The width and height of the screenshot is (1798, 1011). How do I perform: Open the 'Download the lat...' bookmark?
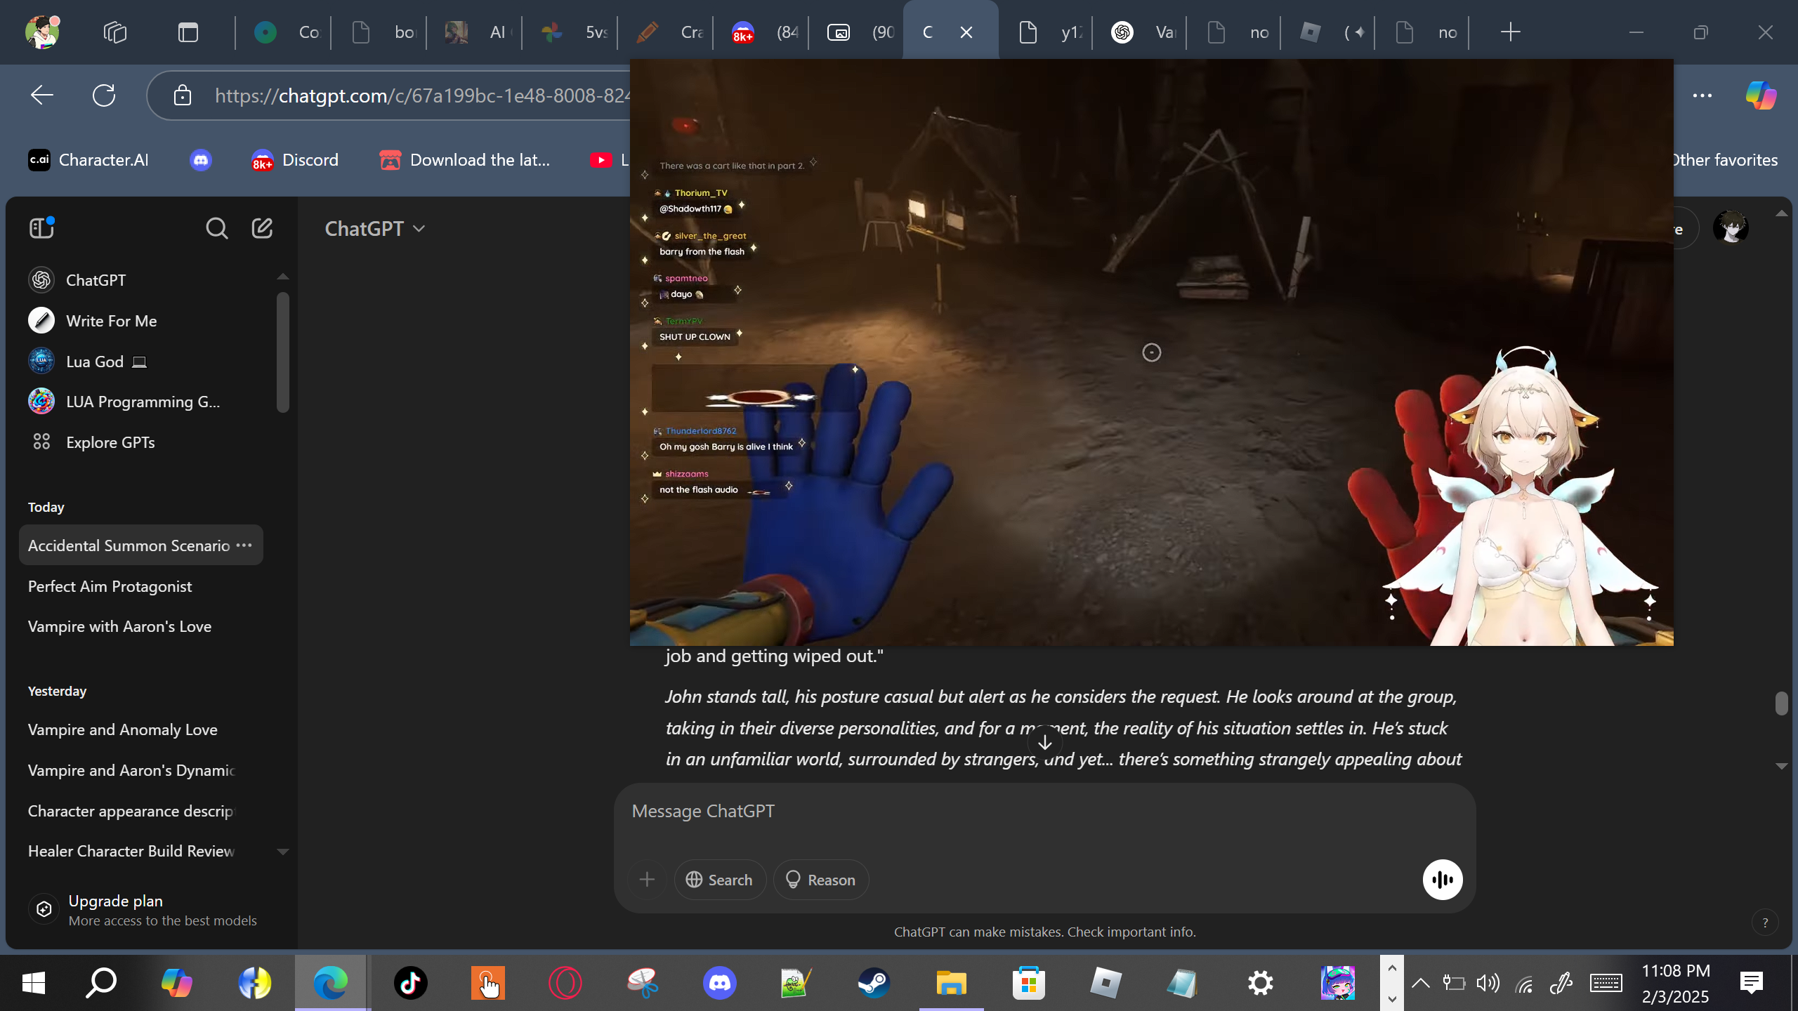coord(464,160)
